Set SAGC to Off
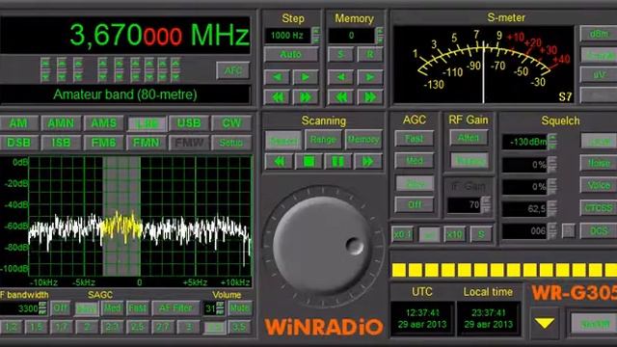The width and height of the screenshot is (617, 347). point(60,308)
